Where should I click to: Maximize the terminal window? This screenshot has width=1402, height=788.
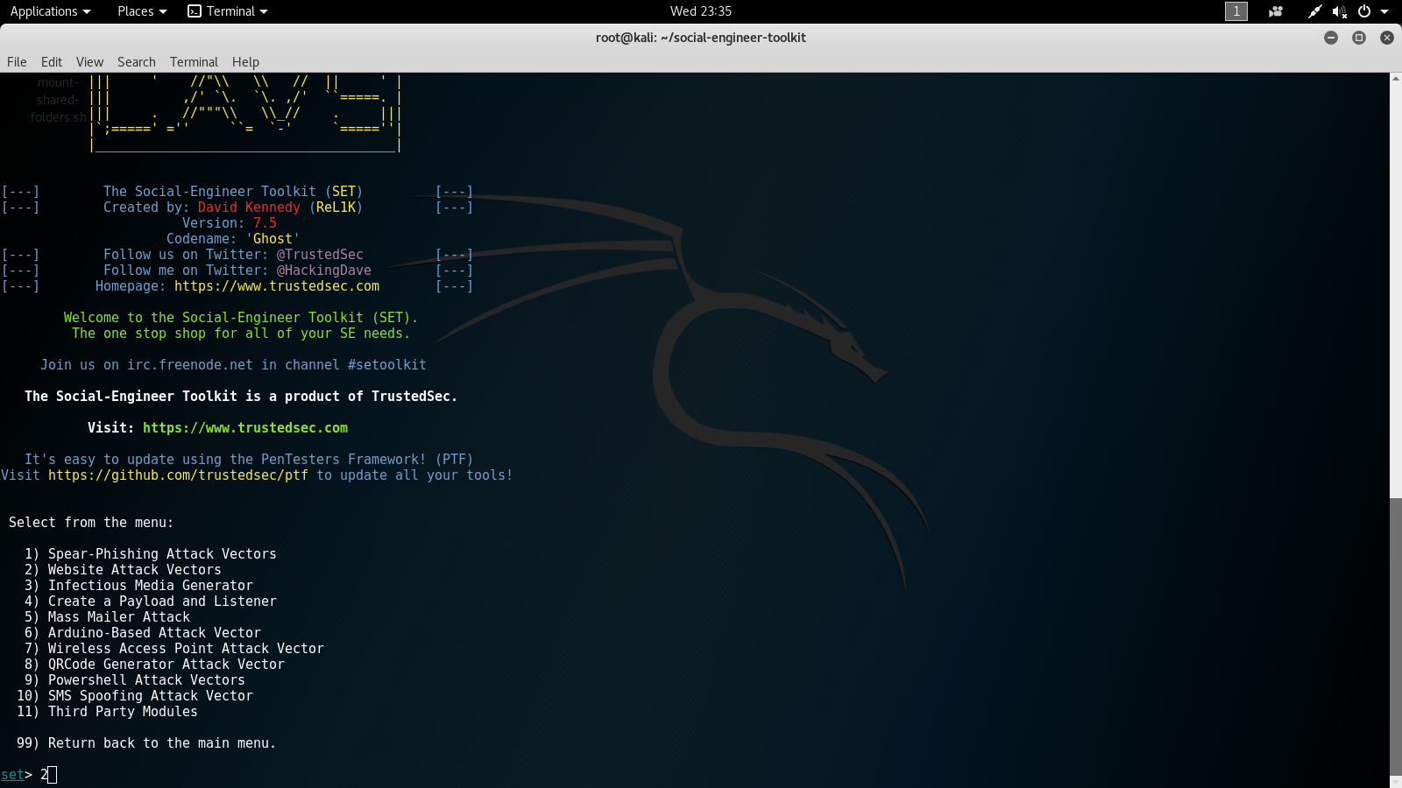click(1359, 38)
